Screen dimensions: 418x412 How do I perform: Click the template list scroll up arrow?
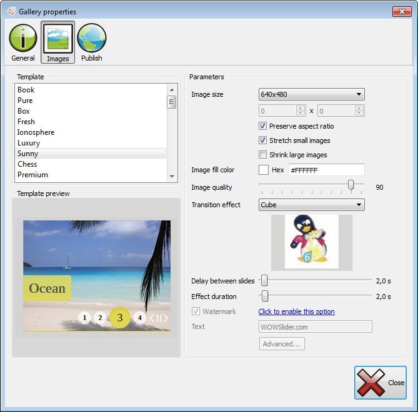coord(172,90)
